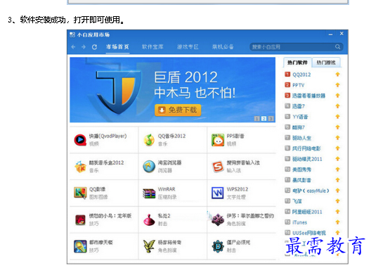Click the orange install arrow beside 迅雷7

(x=338, y=106)
